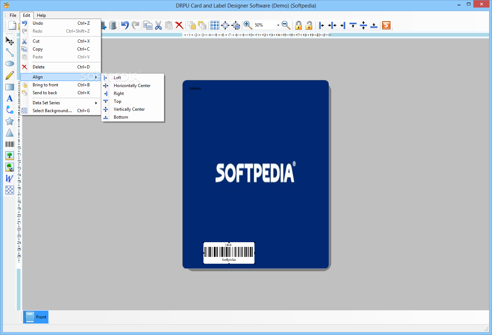Click the closed padlock Lock icon
The width and height of the screenshot is (492, 335).
pyautogui.click(x=299, y=25)
